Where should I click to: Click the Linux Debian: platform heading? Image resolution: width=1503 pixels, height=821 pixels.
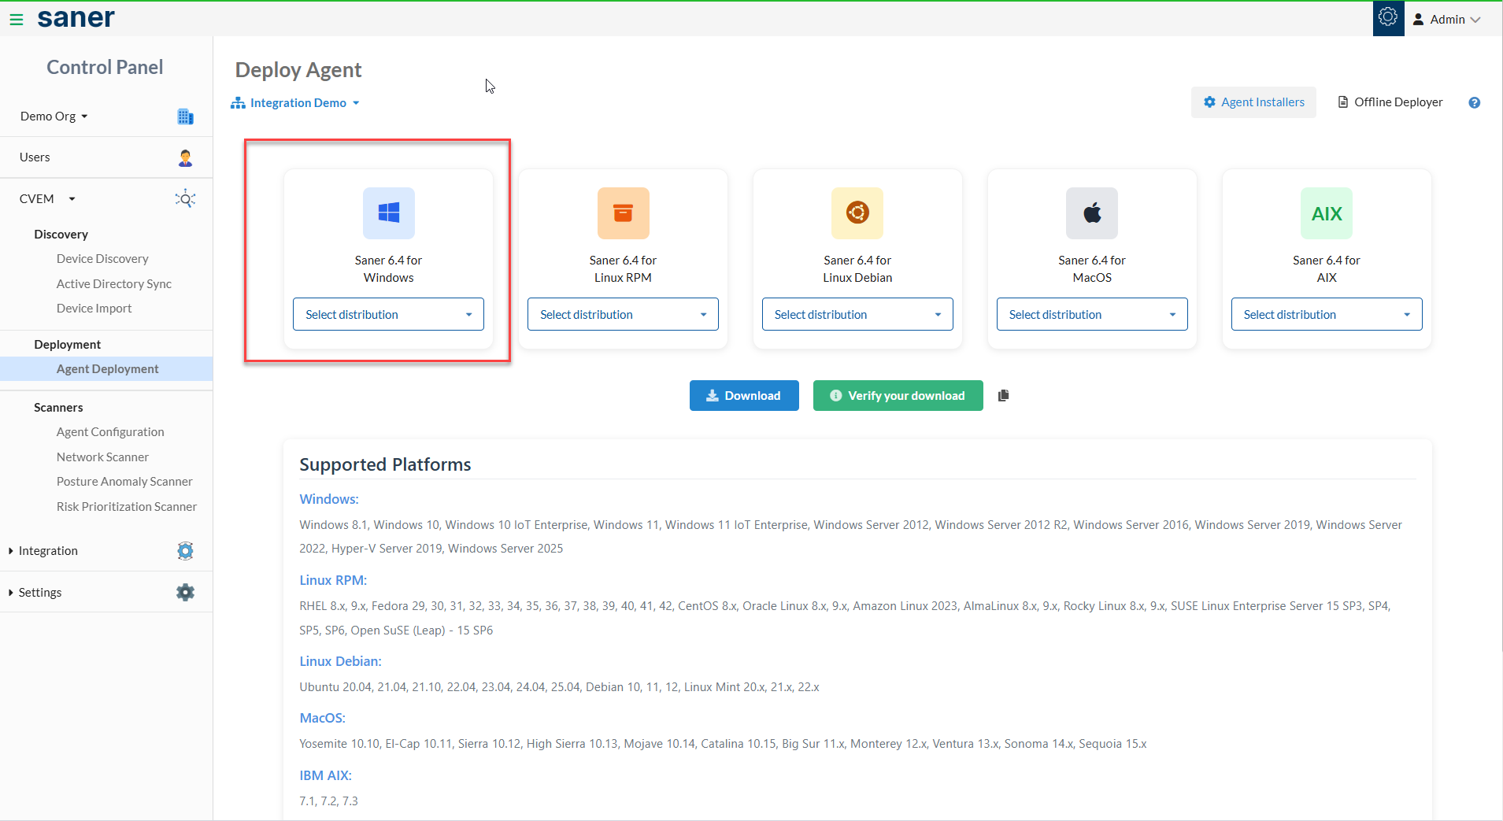pyautogui.click(x=340, y=661)
